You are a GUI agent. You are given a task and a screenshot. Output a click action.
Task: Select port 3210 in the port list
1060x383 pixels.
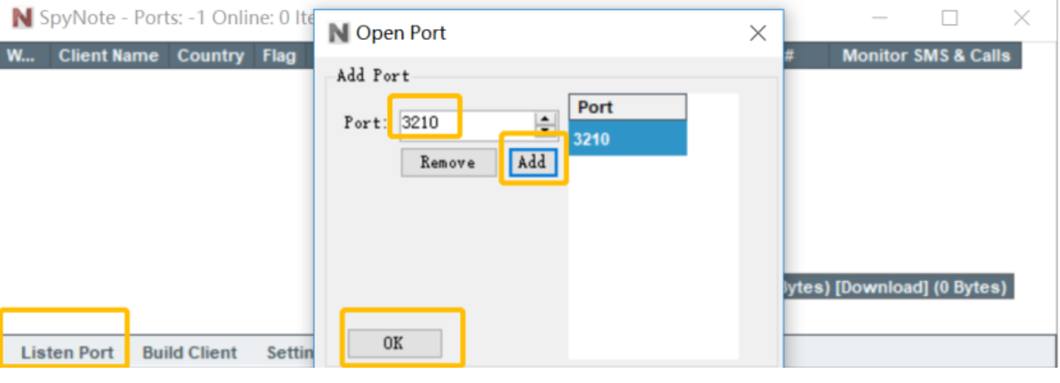pos(627,138)
